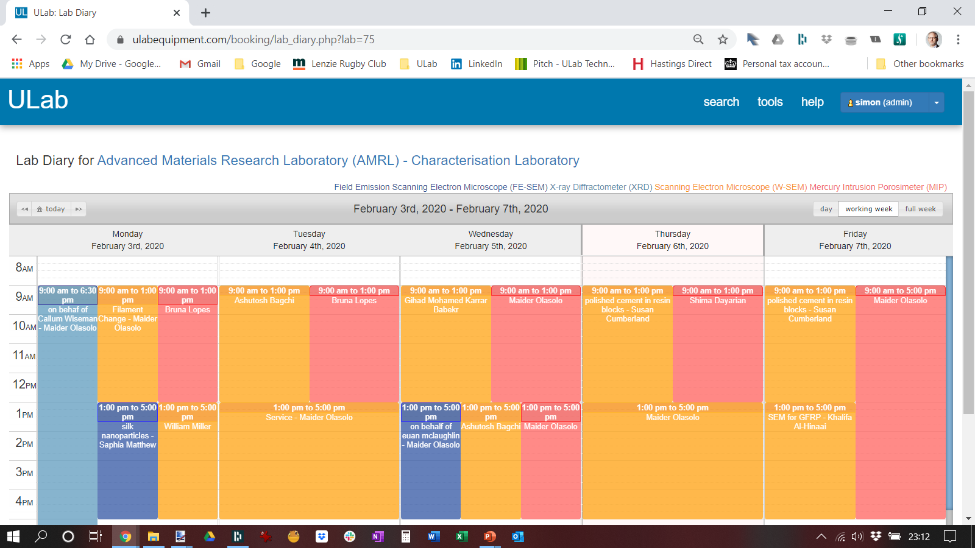Open the simon (admin) account dropdown

pyautogui.click(x=937, y=102)
